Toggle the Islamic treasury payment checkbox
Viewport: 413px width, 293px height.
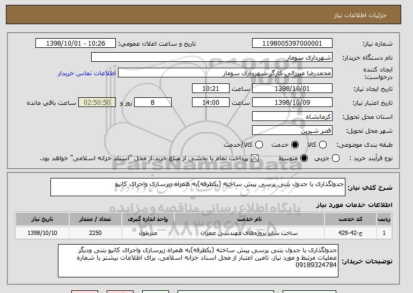pyautogui.click(x=254, y=158)
